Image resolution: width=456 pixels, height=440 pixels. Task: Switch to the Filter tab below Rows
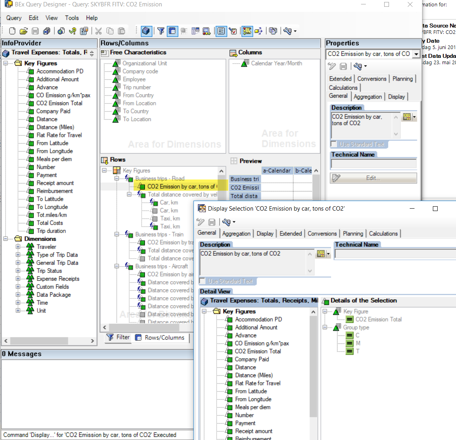(x=118, y=337)
